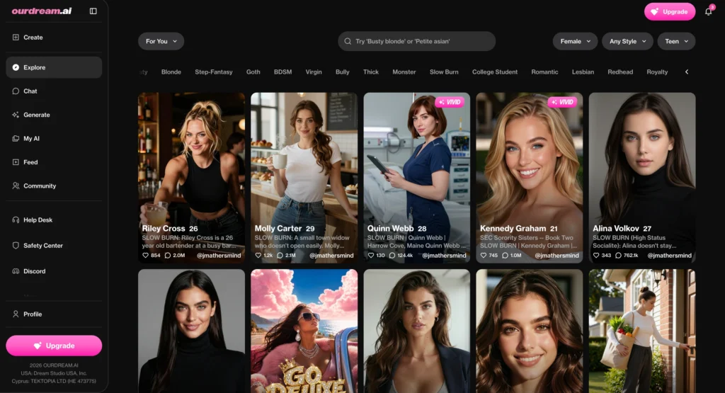Click the Chat bubble icon
Screen dimensions: 725x393
click(x=16, y=91)
